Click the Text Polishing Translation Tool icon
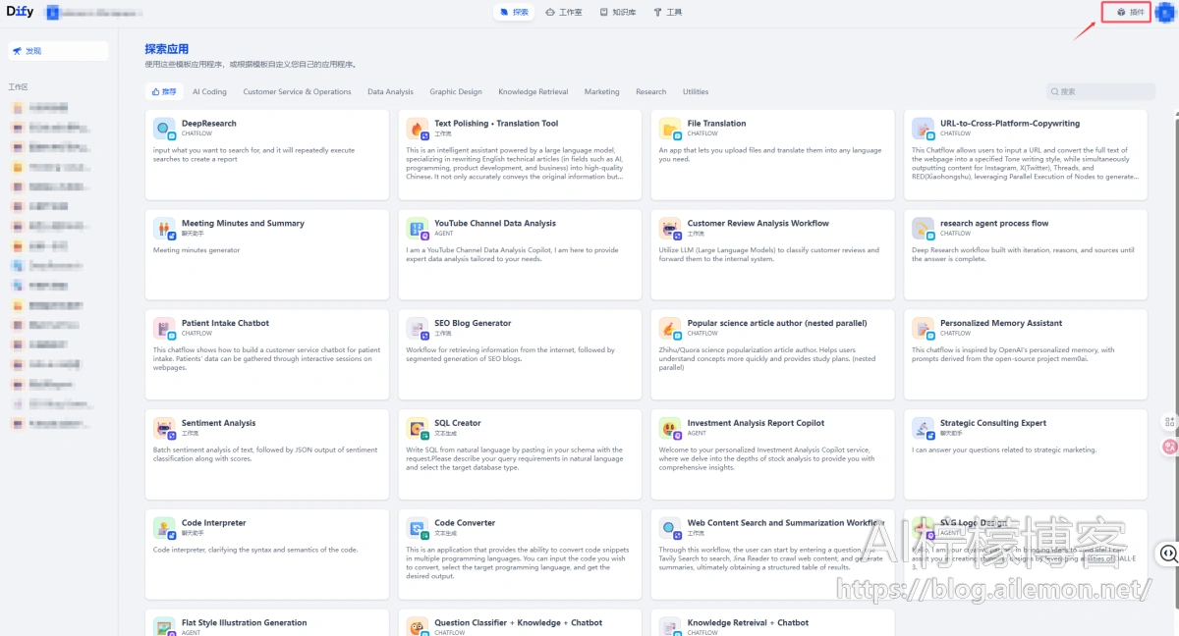Image resolution: width=1179 pixels, height=636 pixels. click(418, 129)
